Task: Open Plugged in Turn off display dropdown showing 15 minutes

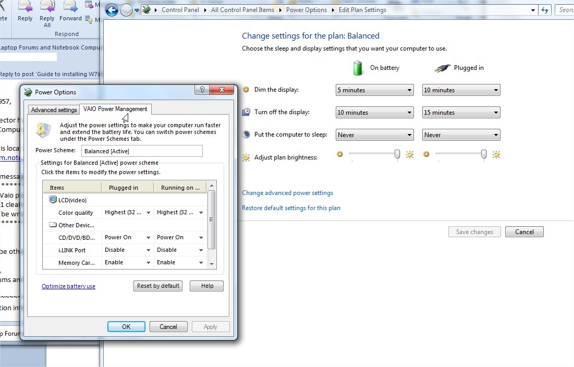Action: 461,112
